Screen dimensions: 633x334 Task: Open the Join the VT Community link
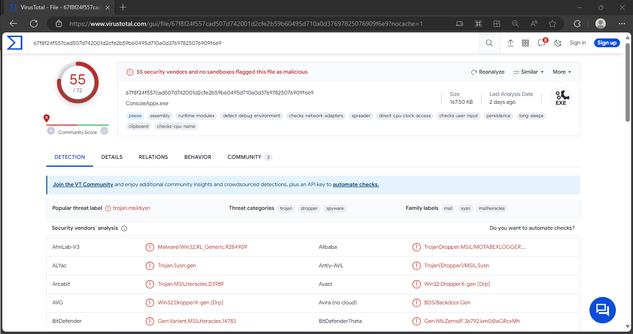tap(83, 184)
